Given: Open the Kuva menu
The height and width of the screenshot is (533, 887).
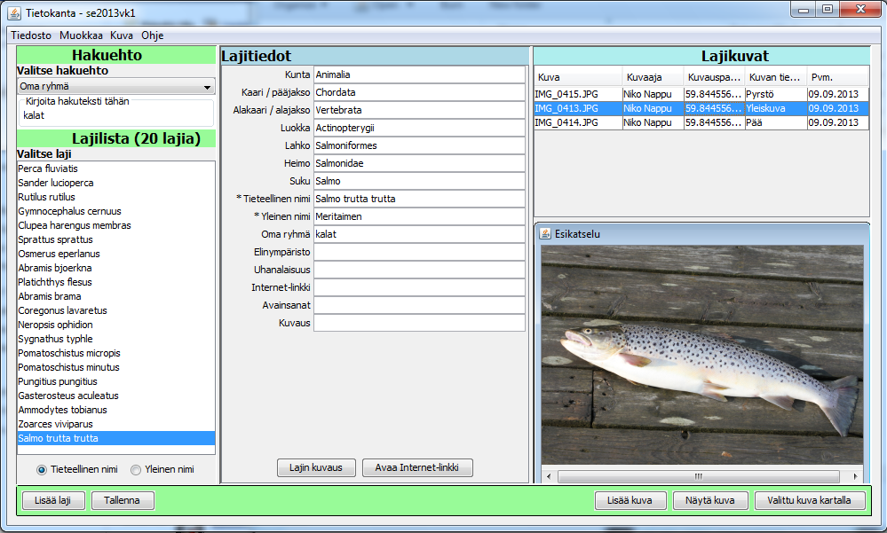Looking at the screenshot, I should [121, 35].
